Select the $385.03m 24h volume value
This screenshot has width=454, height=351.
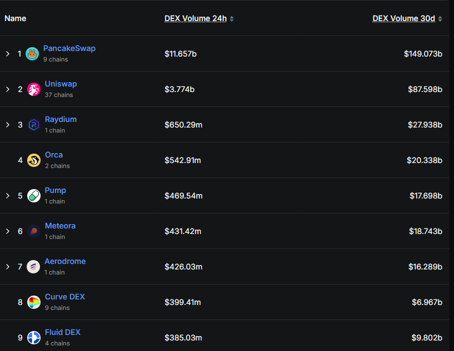click(x=183, y=338)
